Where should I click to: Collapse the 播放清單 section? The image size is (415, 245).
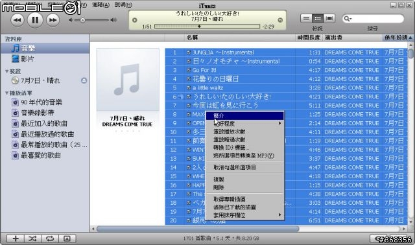(x=7, y=93)
